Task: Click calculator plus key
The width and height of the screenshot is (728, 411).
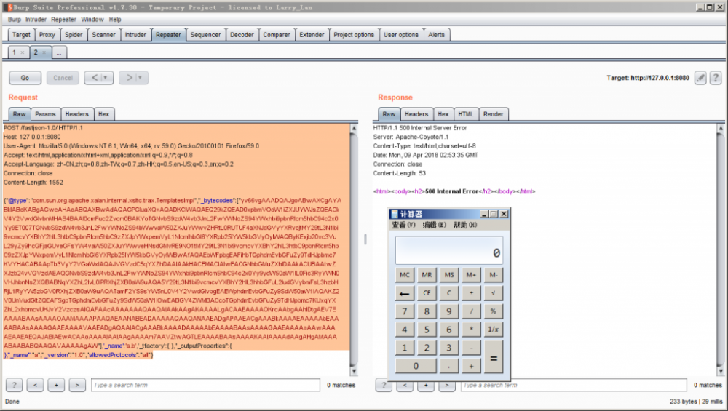Action: pos(471,366)
